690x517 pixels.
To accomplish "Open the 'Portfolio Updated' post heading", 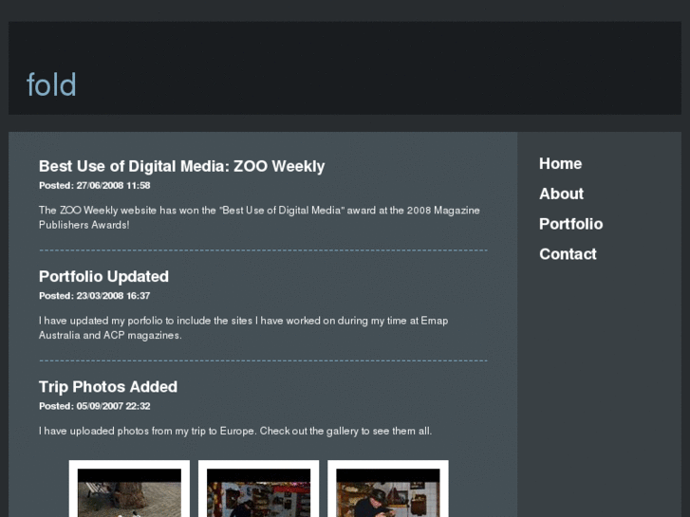I will [x=103, y=276].
